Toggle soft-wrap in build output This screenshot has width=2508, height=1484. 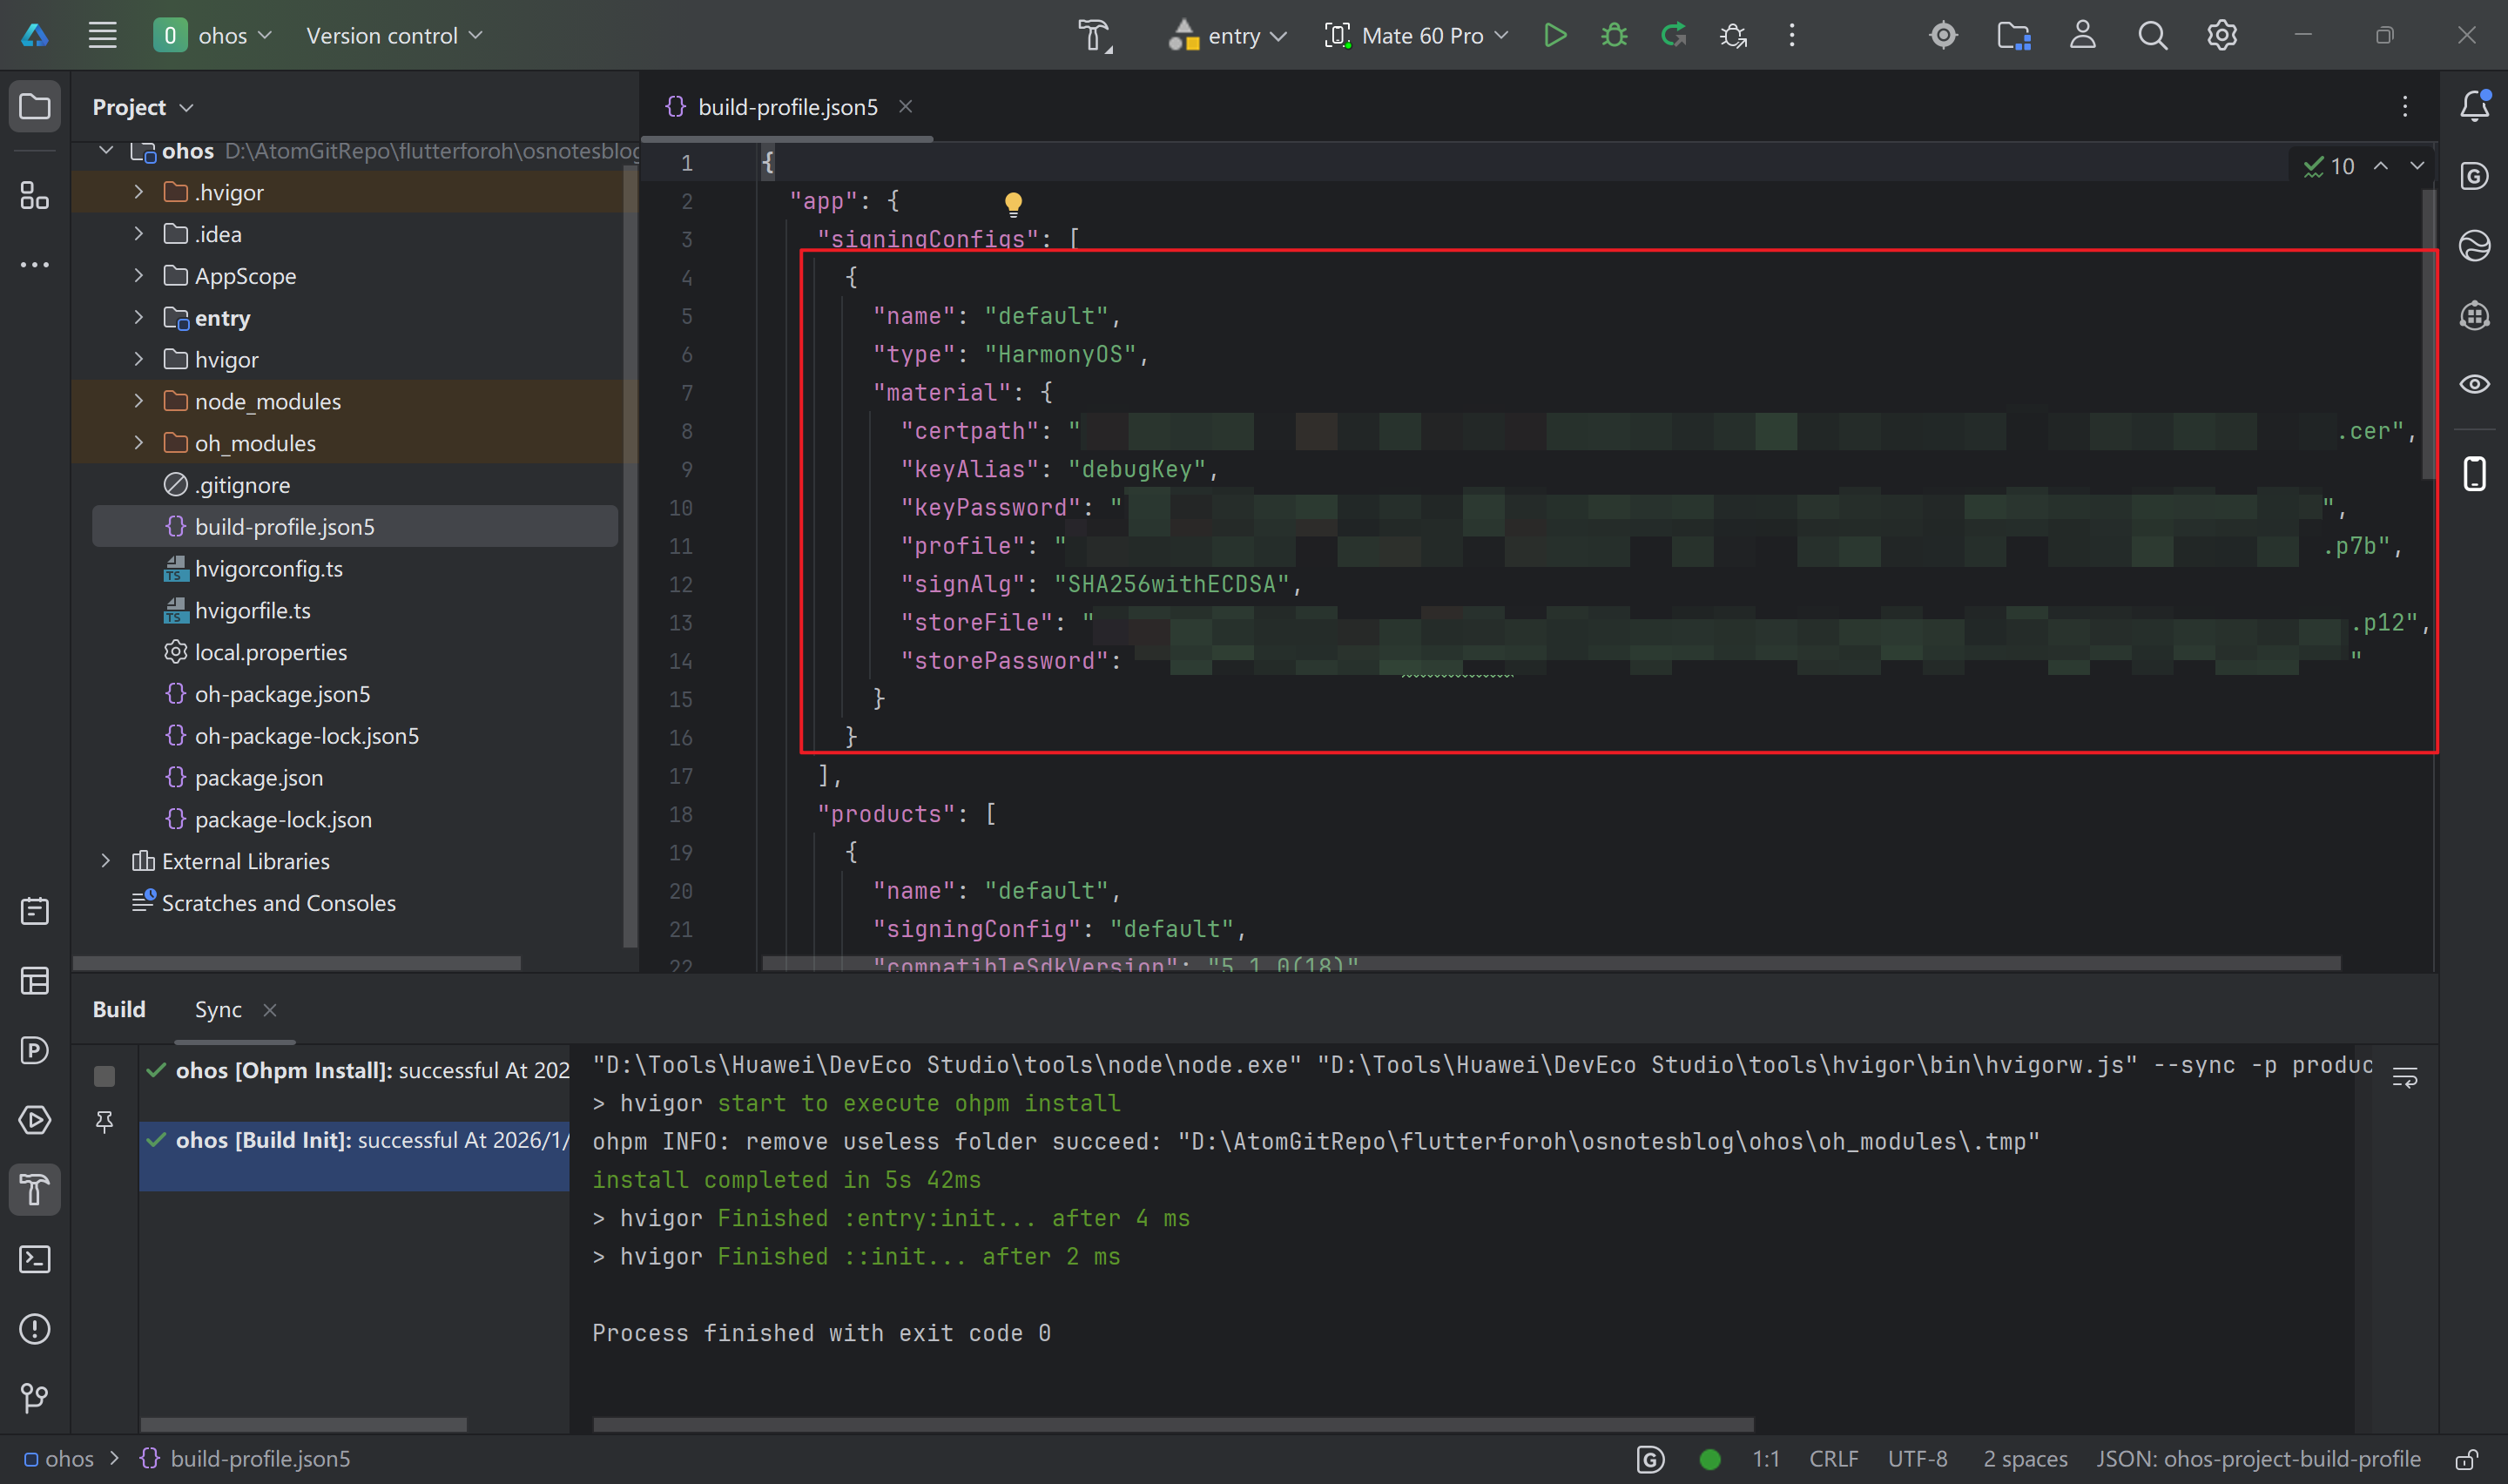pos(2404,1077)
